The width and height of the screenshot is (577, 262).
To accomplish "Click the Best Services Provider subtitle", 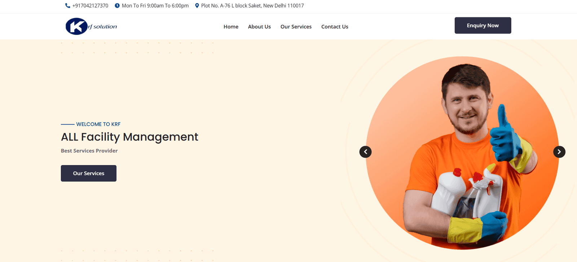I will click(89, 151).
